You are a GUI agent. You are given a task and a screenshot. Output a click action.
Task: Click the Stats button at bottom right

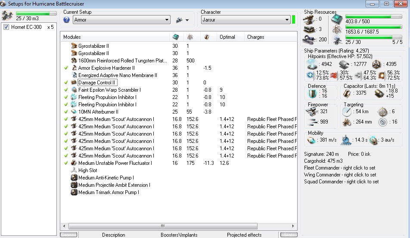coord(289,235)
